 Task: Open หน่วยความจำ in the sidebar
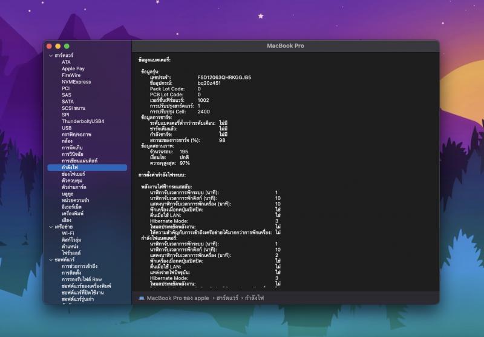[x=75, y=201]
